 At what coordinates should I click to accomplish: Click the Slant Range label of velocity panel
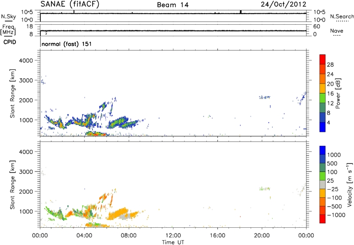[12, 185]
